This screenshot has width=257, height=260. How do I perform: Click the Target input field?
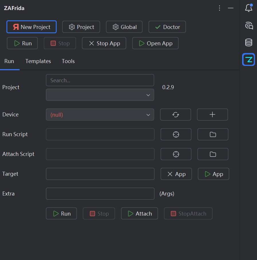pyautogui.click(x=100, y=174)
